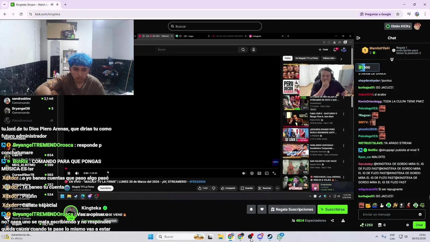Open options for Pablo Chill-E video
This screenshot has height=242, width=430.
tap(343, 114)
